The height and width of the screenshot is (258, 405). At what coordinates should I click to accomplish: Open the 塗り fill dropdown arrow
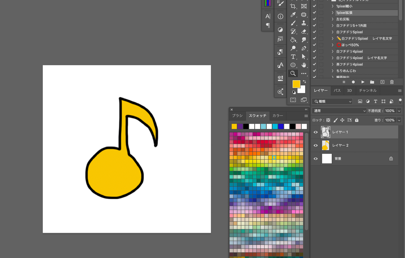point(399,120)
